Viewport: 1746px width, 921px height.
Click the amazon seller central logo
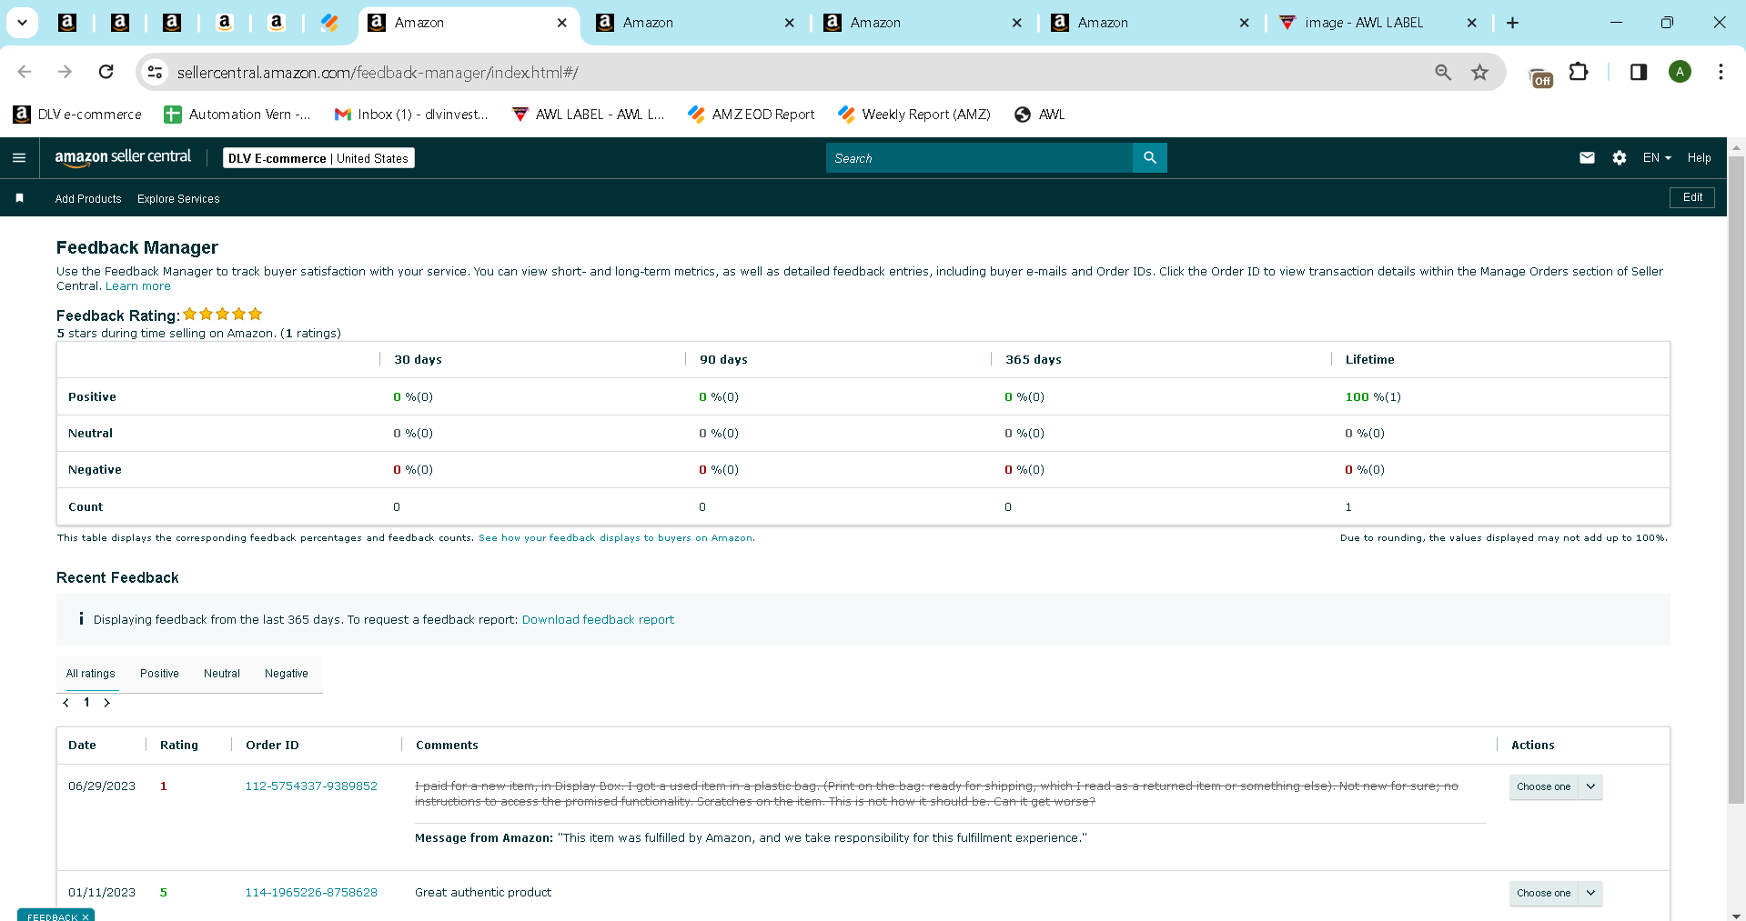click(123, 157)
